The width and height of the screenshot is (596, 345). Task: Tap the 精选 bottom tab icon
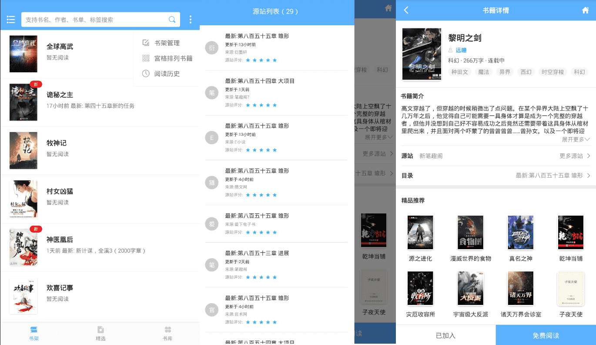pos(100,330)
